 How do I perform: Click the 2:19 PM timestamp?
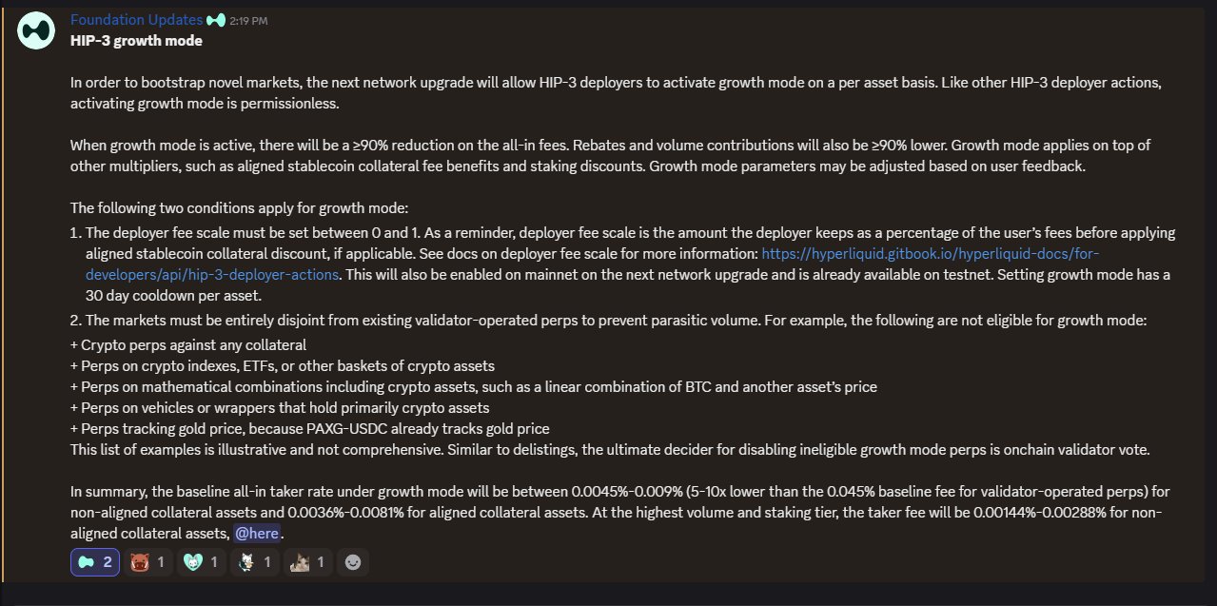(245, 19)
